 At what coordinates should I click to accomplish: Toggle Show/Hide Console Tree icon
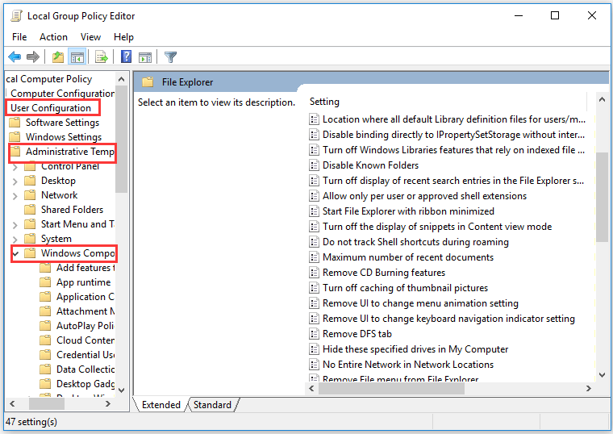(77, 57)
